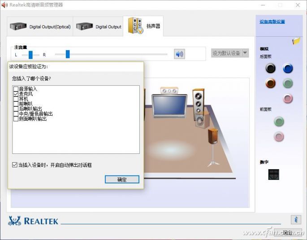Expand the 设为默认设备 dropdown arrow

point(245,53)
